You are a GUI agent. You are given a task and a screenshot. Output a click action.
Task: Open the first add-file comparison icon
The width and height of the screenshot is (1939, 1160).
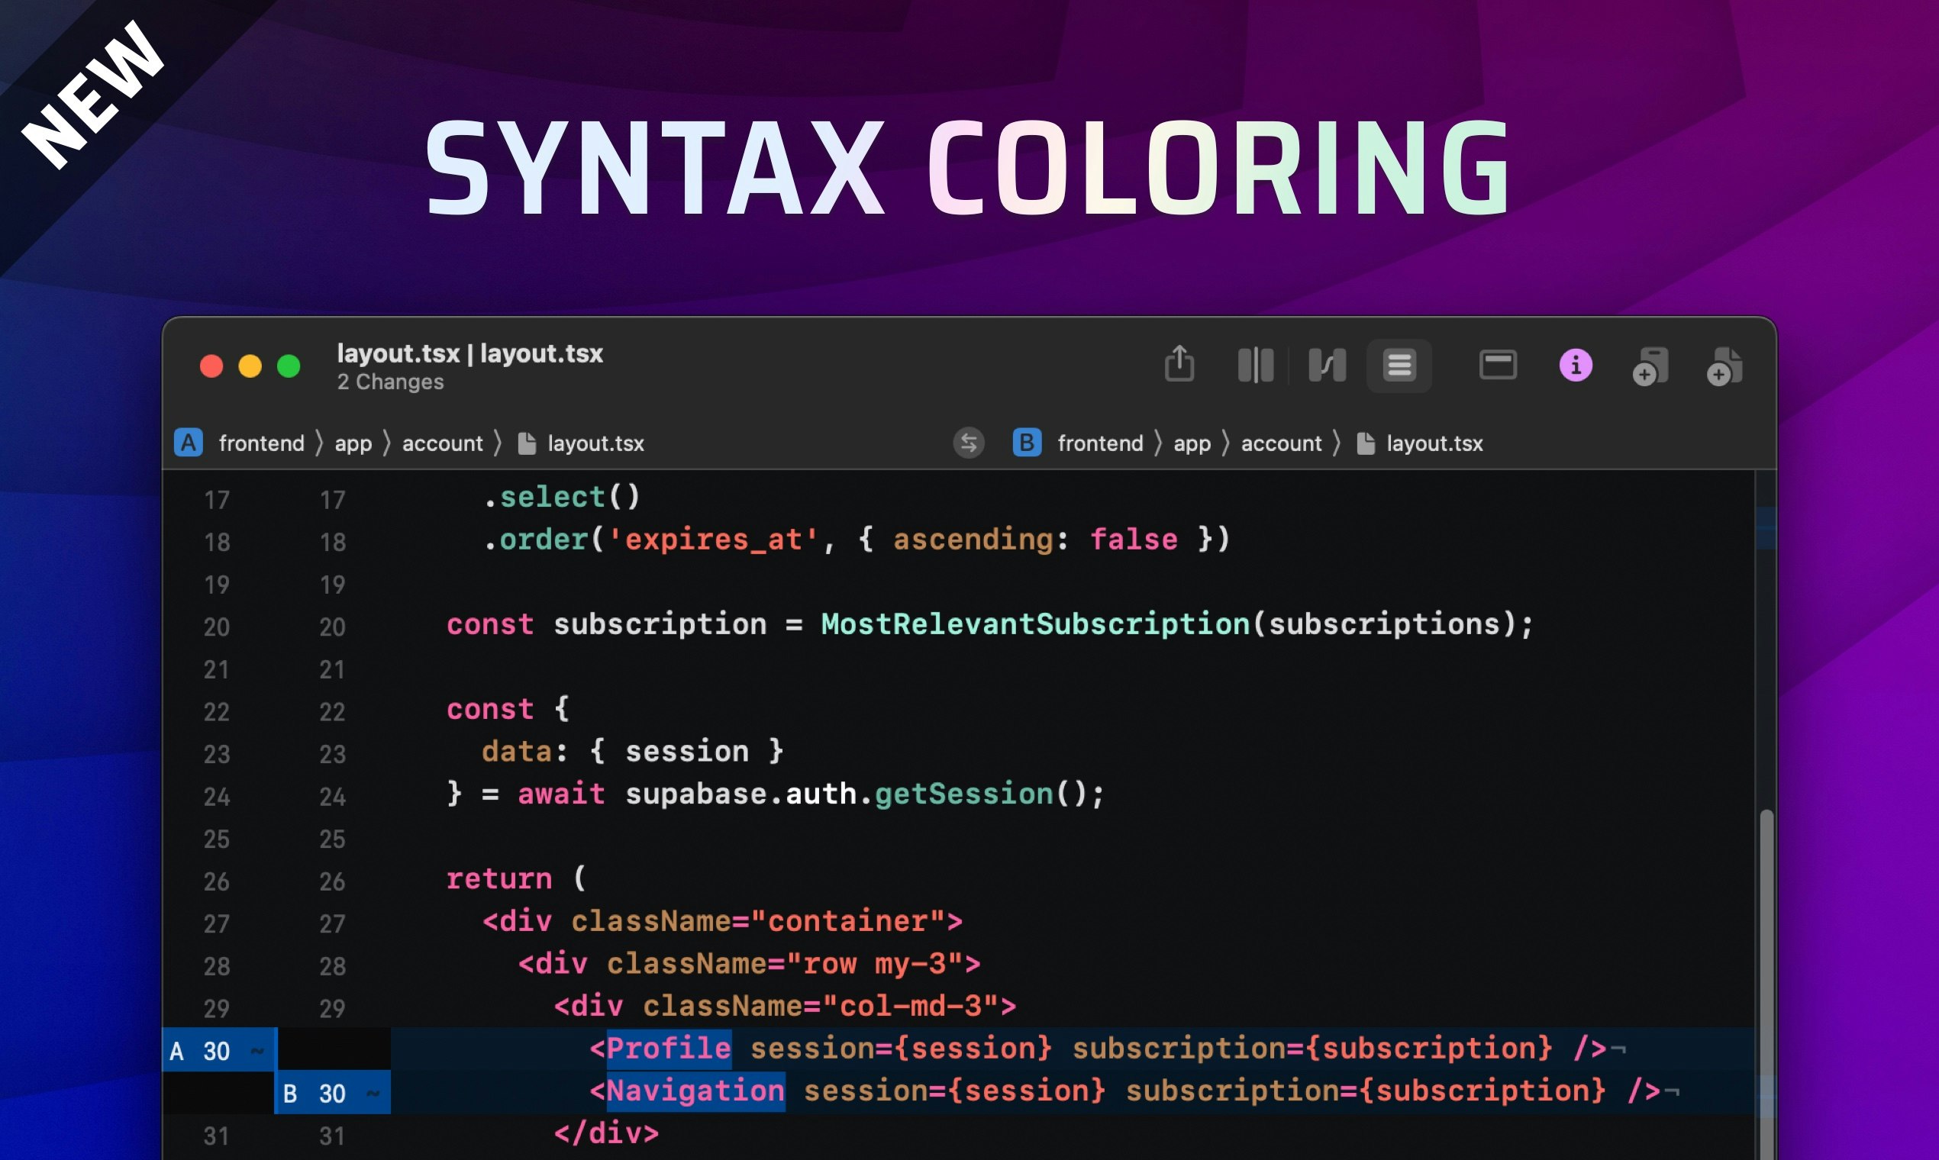click(1650, 366)
